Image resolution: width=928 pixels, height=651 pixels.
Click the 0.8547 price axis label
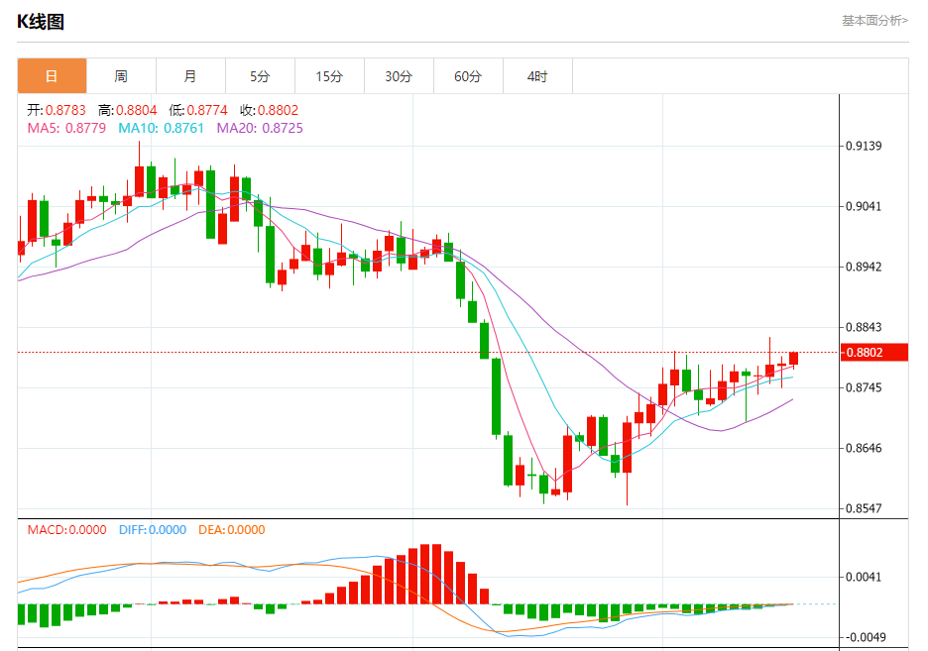(864, 508)
